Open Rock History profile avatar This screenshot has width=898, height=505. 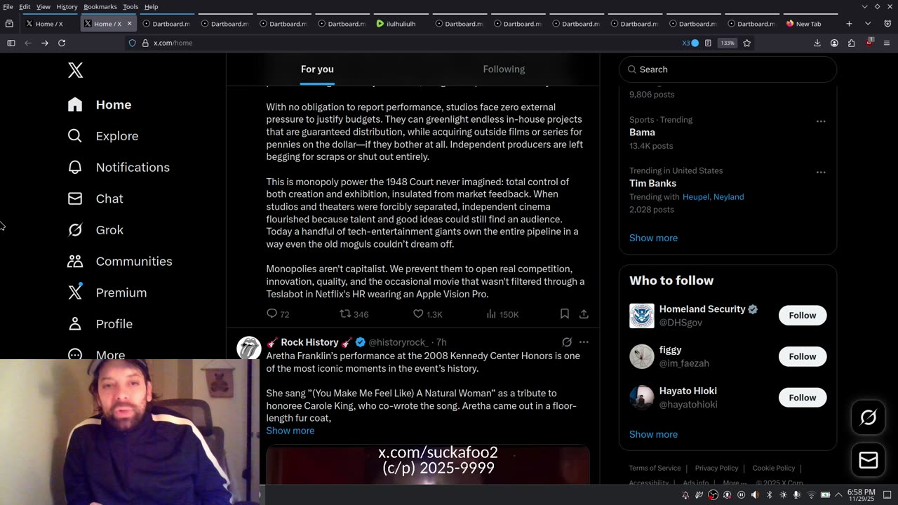249,349
